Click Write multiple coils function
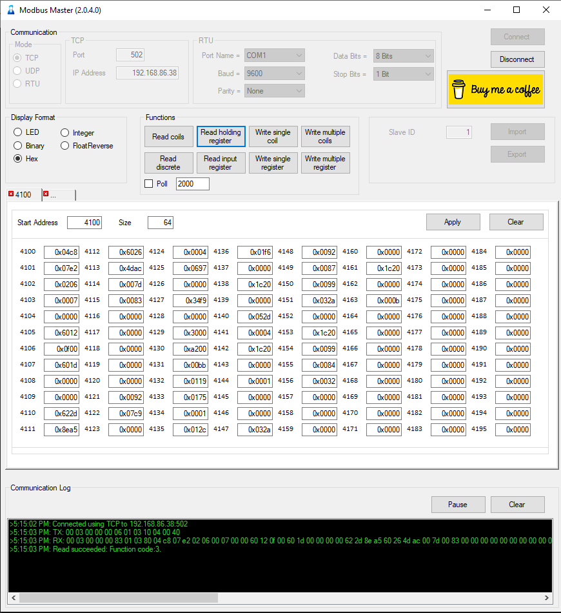 pyautogui.click(x=325, y=137)
